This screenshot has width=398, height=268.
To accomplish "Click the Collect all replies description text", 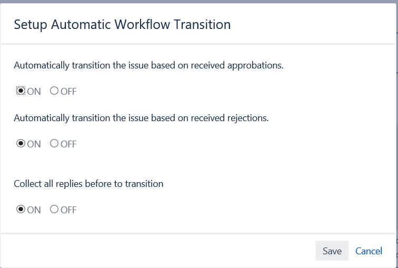I will tap(88, 184).
